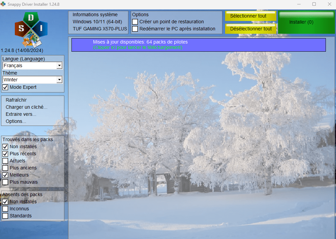The height and width of the screenshot is (239, 336).
Task: Open Charger un cliché menu entry
Action: (x=26, y=107)
